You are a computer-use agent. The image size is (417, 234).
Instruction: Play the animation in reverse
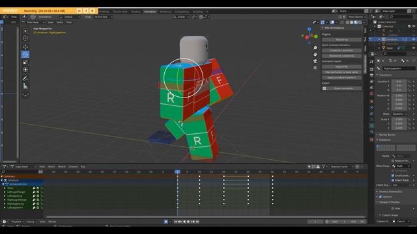coord(184,222)
